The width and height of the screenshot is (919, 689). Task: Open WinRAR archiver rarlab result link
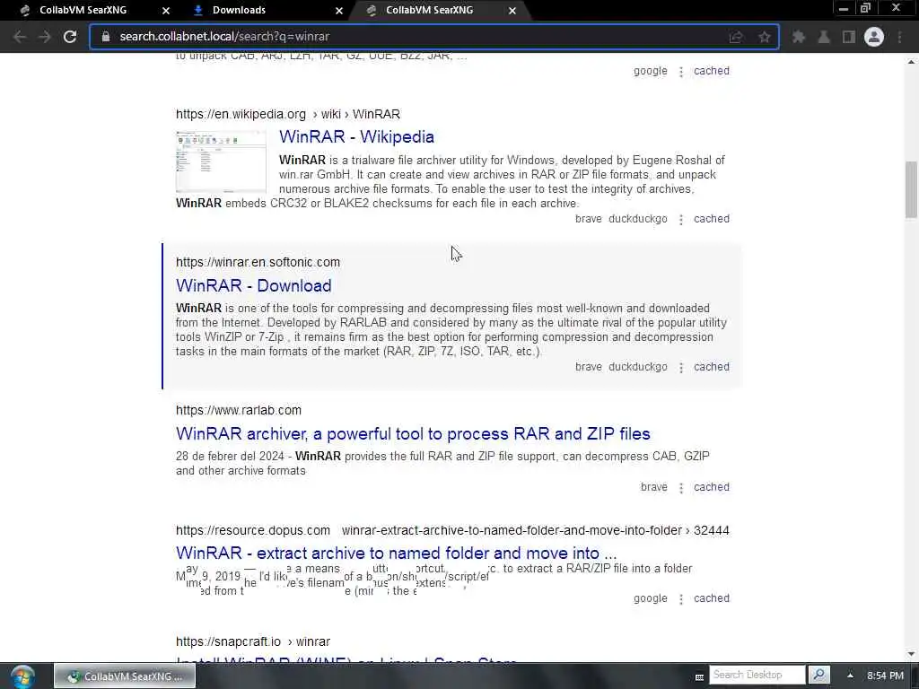(x=413, y=433)
